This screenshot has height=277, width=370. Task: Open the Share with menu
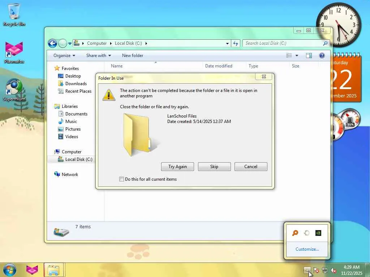pos(98,56)
